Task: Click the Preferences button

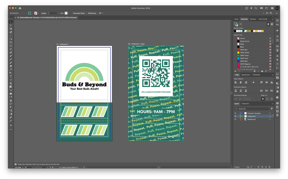Action: [x=92, y=13]
